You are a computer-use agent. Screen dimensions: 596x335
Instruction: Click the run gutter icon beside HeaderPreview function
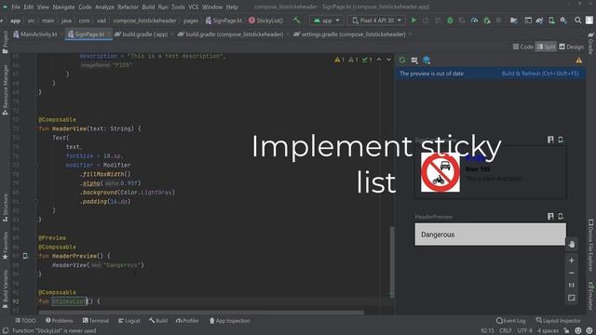tap(25, 256)
